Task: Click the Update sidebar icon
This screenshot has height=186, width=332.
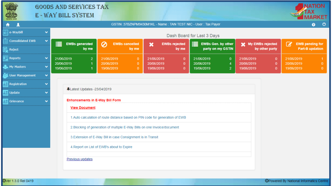Action: point(5,93)
